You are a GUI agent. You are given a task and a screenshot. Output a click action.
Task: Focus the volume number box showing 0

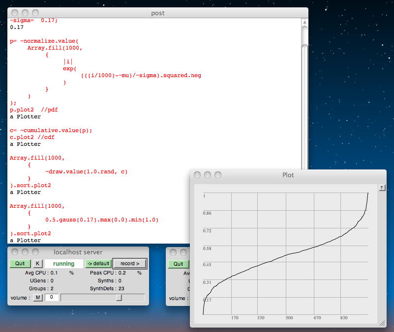pyautogui.click(x=52, y=298)
